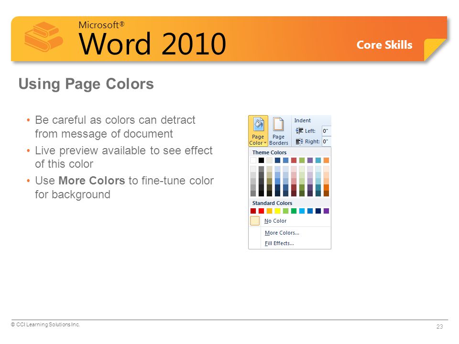Click the Indent group label

tap(302, 120)
